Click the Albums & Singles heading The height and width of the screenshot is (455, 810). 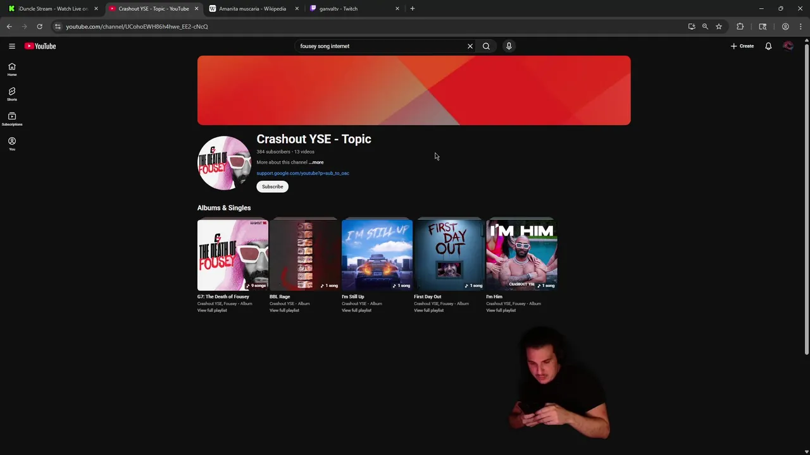(x=224, y=208)
